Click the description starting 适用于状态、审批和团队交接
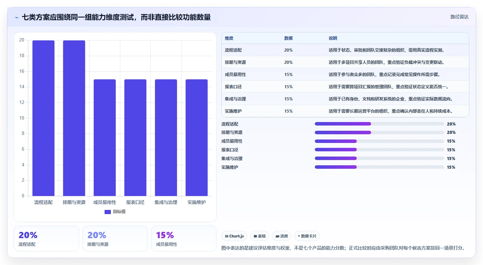The height and width of the screenshot is (265, 483). click(386, 50)
